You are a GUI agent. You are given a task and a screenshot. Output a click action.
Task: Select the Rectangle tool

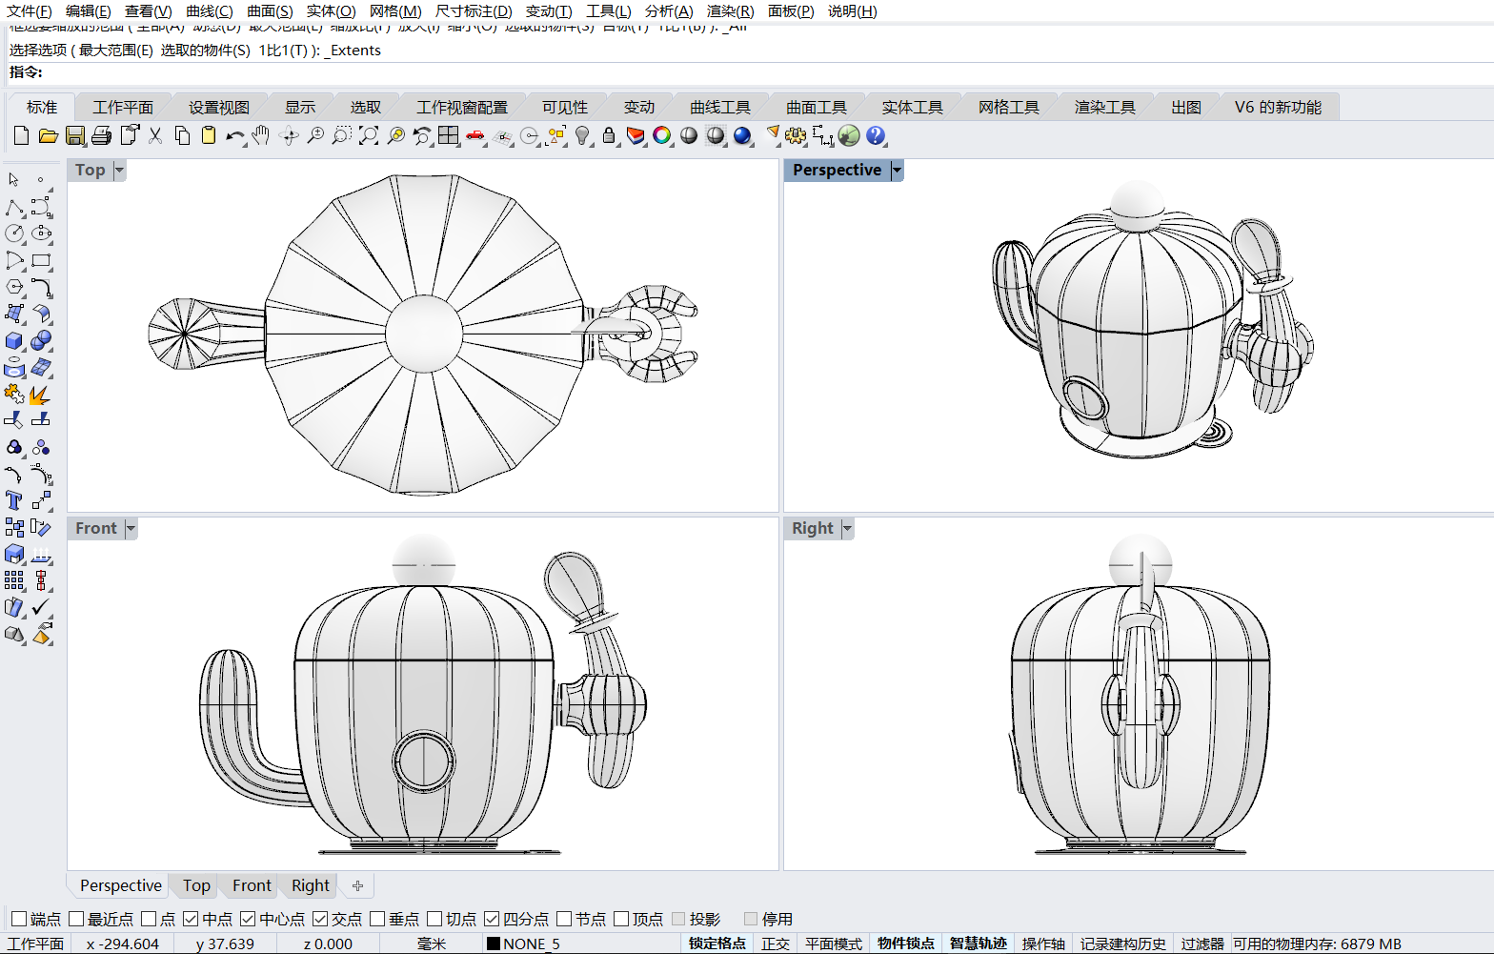click(41, 260)
